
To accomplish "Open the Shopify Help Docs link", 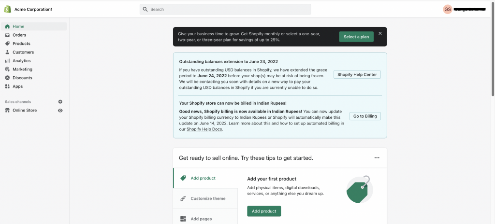I will tap(204, 129).
